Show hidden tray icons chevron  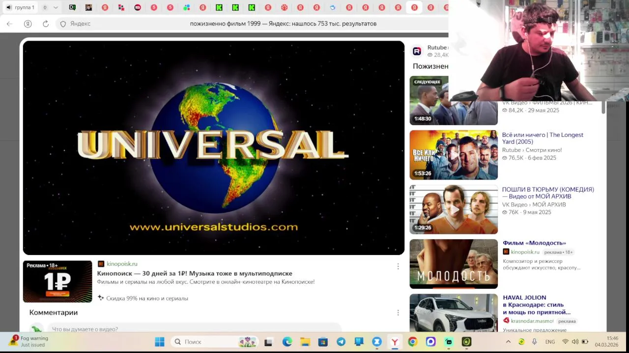[508, 342]
